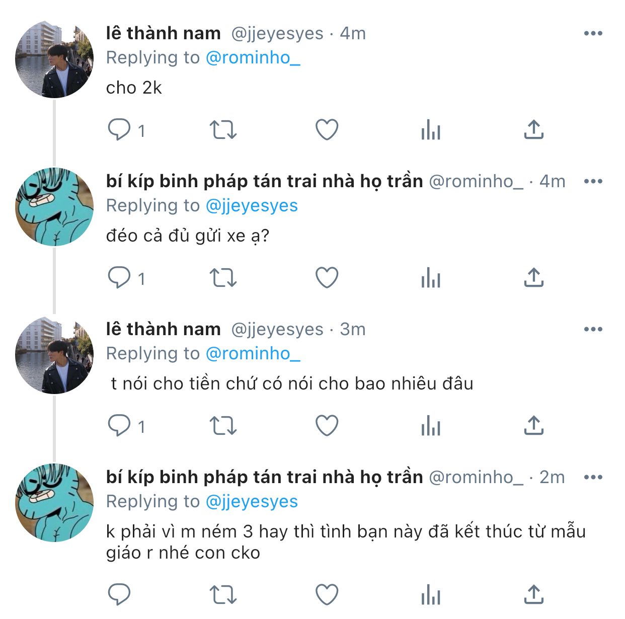625x619 pixels.
Task: Open more options on first tweet
Action: (x=593, y=33)
